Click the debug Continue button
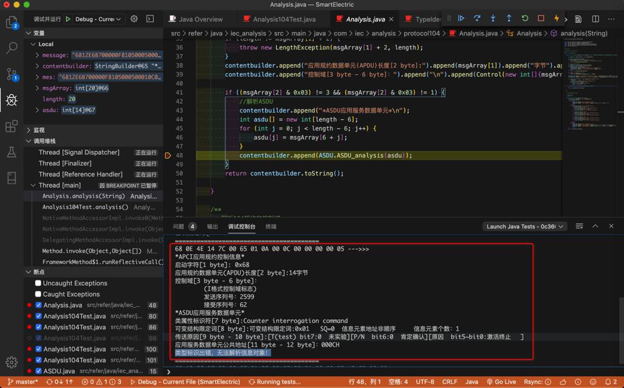624x388 pixels. 461,19
